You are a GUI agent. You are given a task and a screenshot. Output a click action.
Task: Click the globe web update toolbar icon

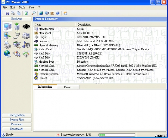pyautogui.click(x=41, y=13)
